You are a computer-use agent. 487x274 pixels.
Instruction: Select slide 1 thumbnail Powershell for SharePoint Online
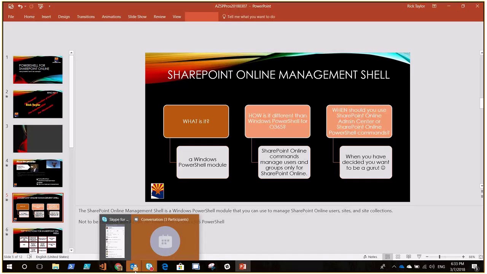click(x=38, y=70)
